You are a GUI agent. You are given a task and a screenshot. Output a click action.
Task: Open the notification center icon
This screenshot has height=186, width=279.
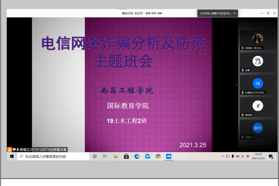pyautogui.click(x=271, y=156)
